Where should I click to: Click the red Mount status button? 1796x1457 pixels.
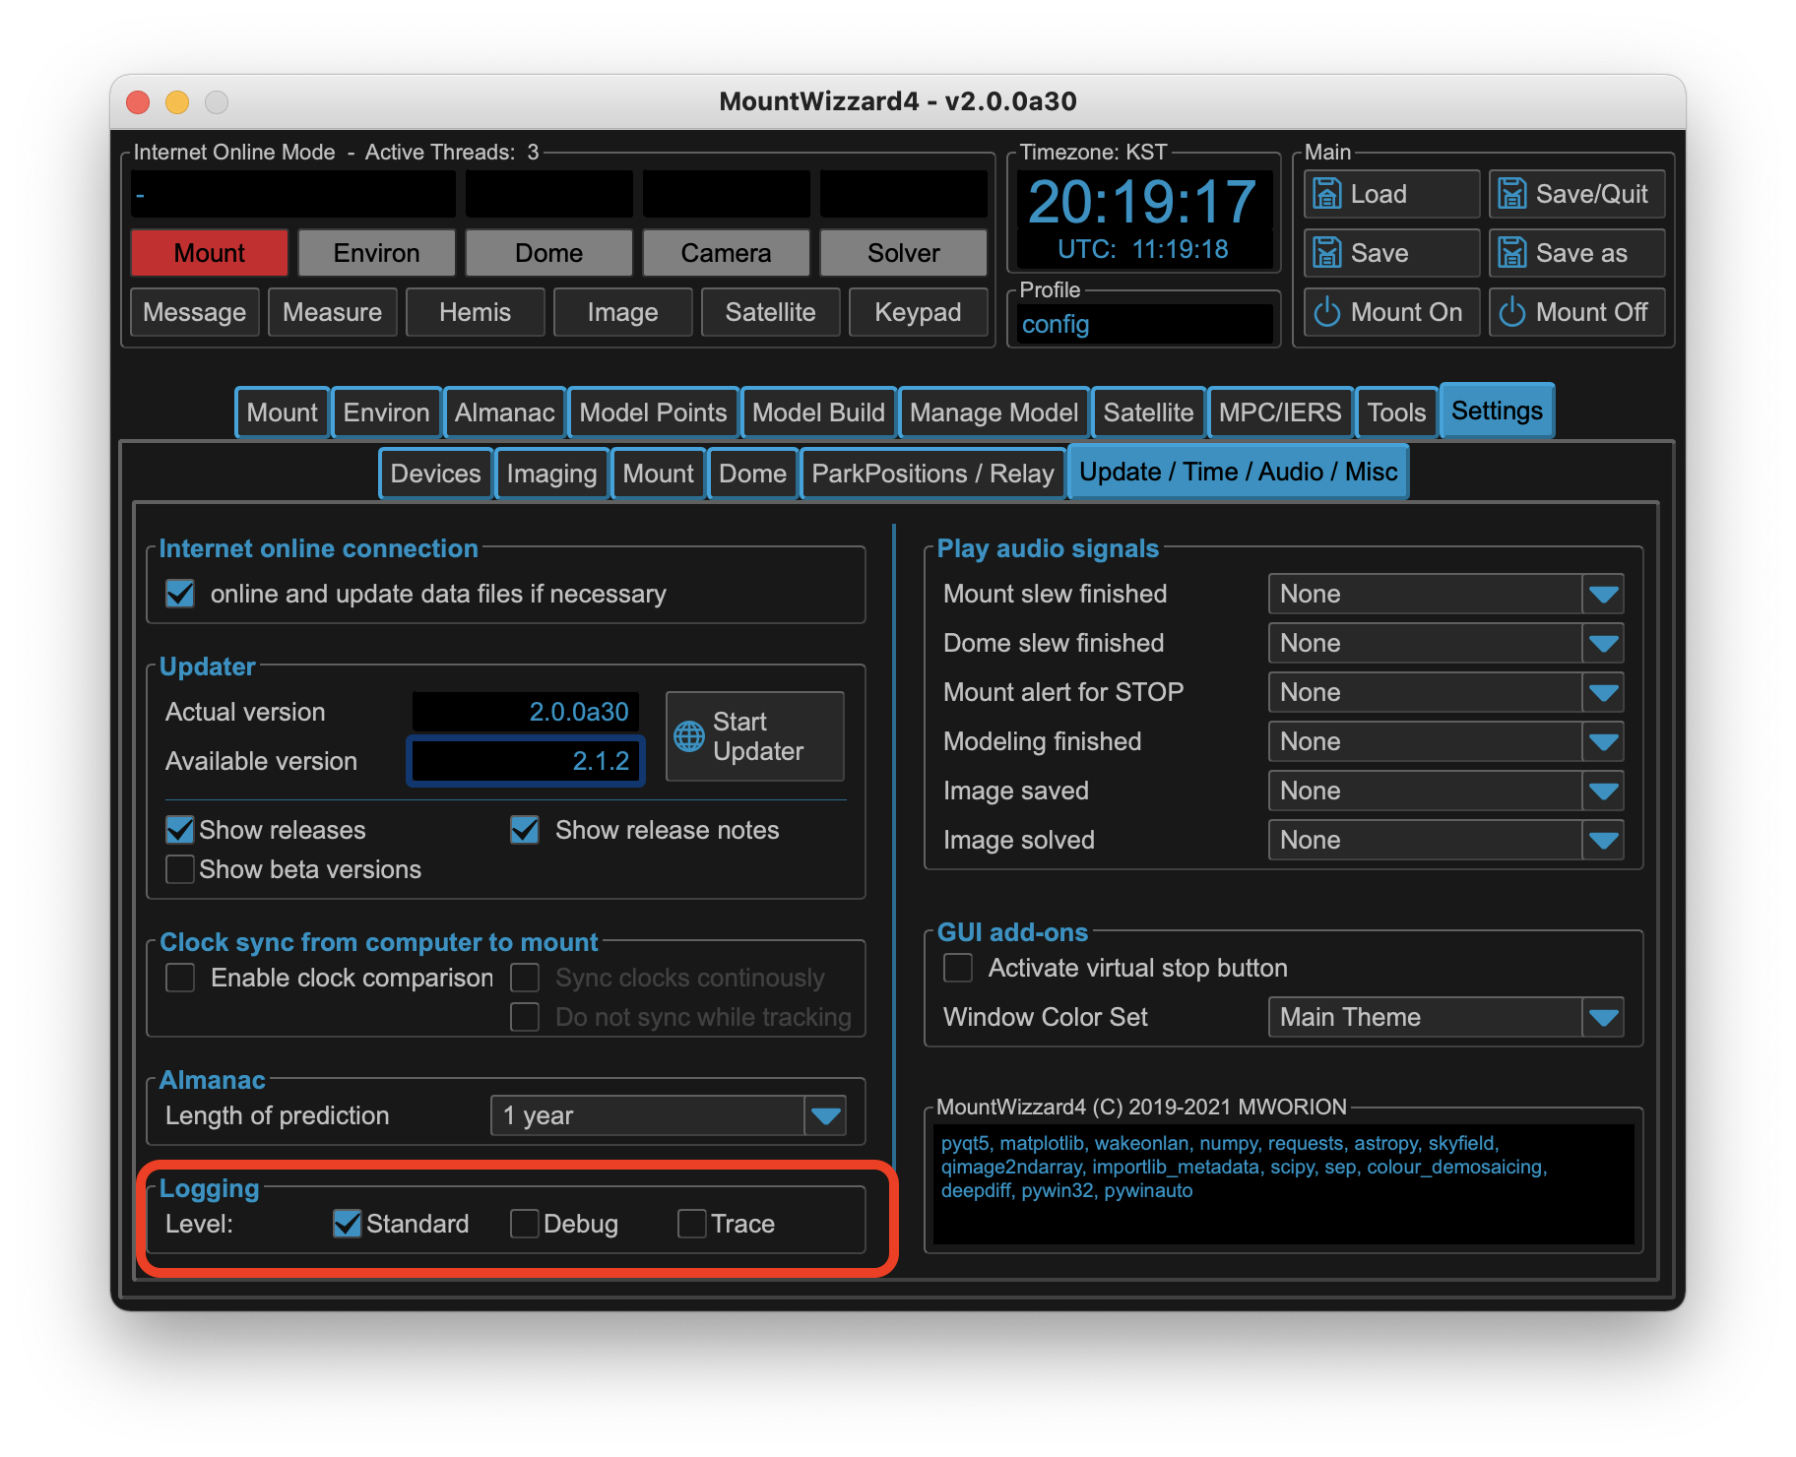point(209,253)
